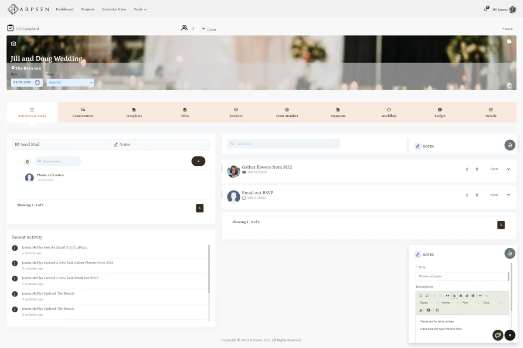Tick the select-all notes checkbox
Image resolution: width=523 pixels, height=348 pixels.
point(18,161)
